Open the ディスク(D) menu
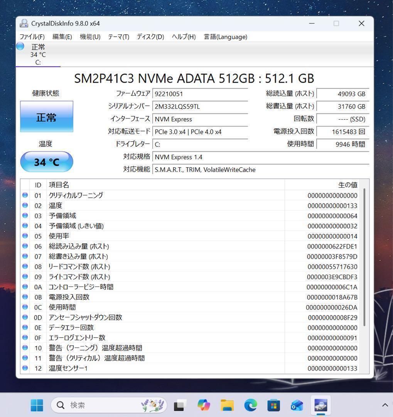 [150, 37]
